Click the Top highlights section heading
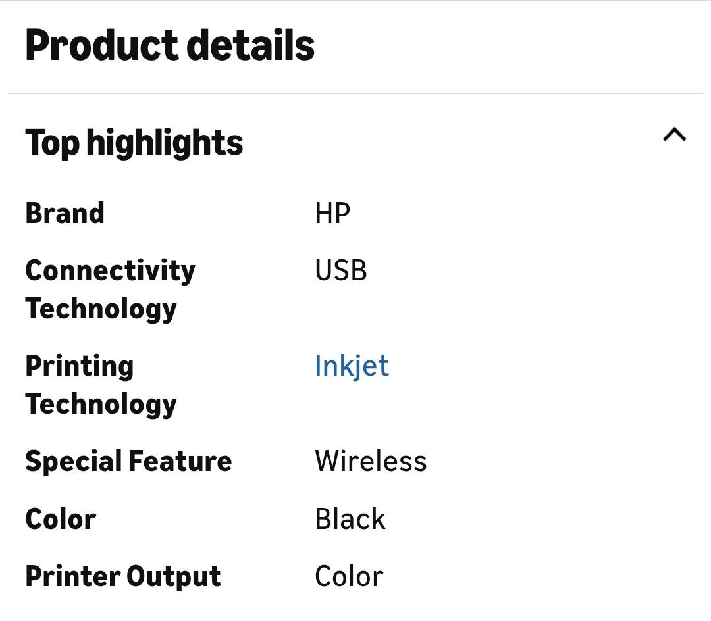The image size is (711, 621). pos(134,143)
